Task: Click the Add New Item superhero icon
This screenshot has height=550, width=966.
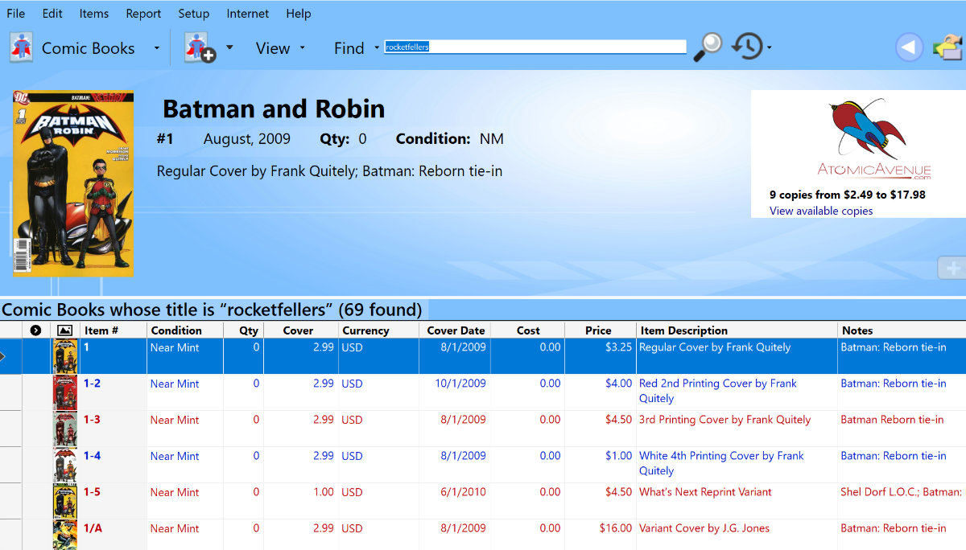Action: coord(200,47)
